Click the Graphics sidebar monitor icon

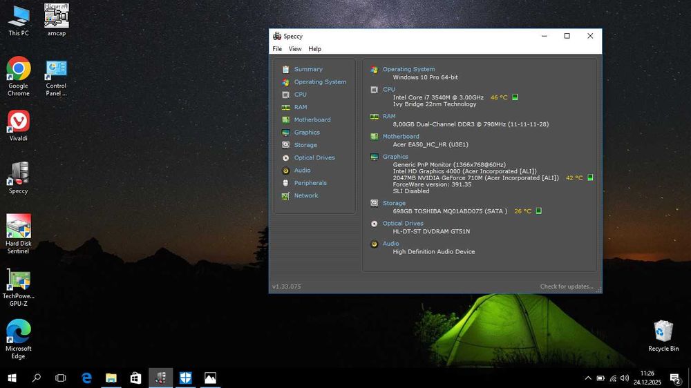click(285, 133)
